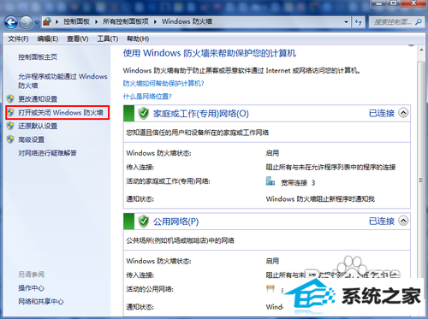Click shield icon beside 更改通知设置
428x319 pixels.
click(10, 99)
